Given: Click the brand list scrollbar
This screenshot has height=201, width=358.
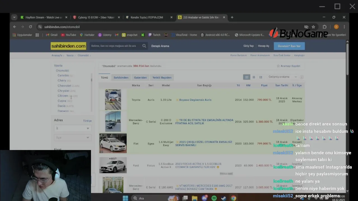Looking at the screenshot, I should click(91, 80).
